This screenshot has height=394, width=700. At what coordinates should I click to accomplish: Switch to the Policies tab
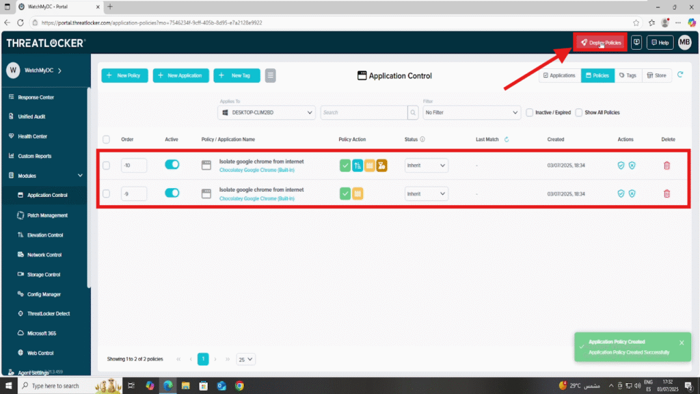click(597, 75)
